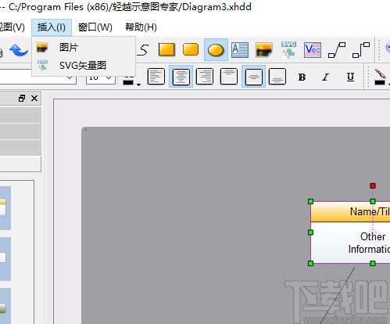This screenshot has height=324, width=390.
Task: Select the rounded rectangle shape tool
Action: (x=191, y=49)
